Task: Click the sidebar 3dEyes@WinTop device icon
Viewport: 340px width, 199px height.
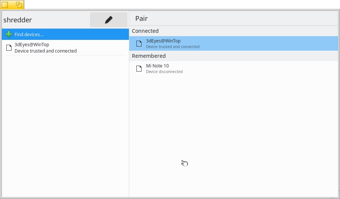Action: click(x=9, y=48)
